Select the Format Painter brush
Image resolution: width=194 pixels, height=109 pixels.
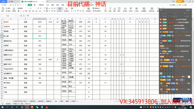[x=14, y=9]
